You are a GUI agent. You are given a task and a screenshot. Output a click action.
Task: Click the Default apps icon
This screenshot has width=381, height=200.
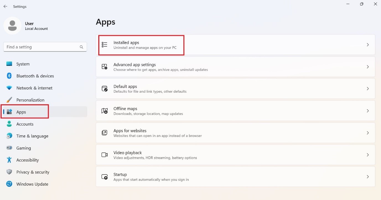click(104, 89)
